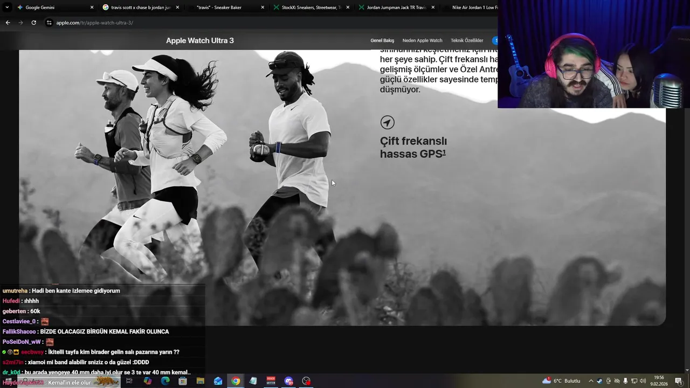Go forward in browser history

[20, 23]
